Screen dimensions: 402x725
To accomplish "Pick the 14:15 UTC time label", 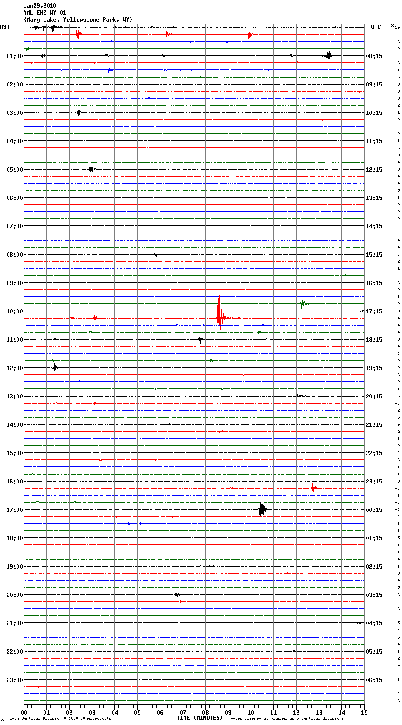I will point(374,226).
